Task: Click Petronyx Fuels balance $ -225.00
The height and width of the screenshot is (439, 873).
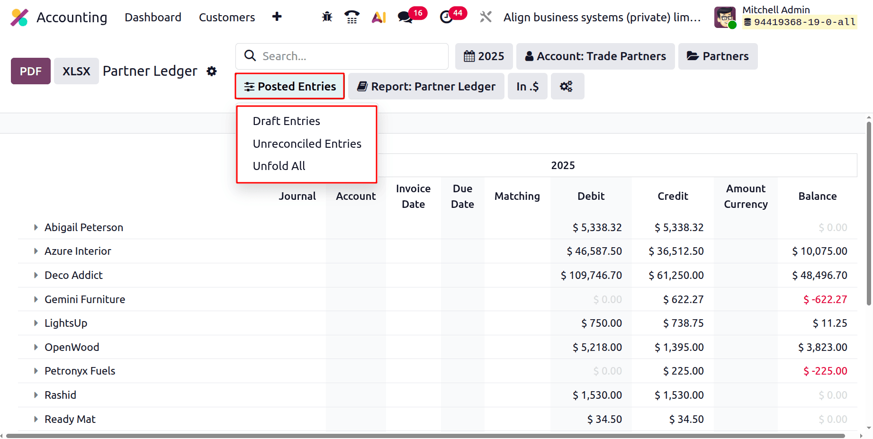Action: [x=825, y=371]
